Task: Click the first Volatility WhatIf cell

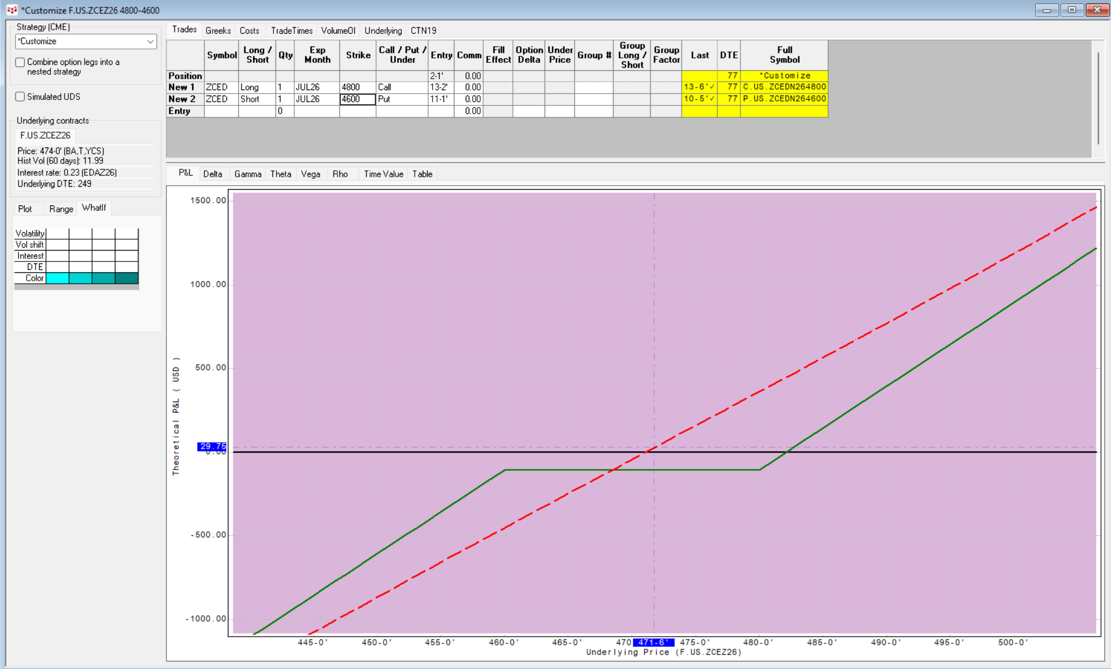Action: pyautogui.click(x=57, y=233)
